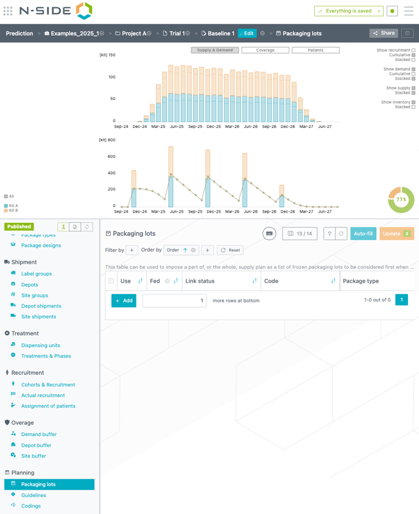Open the 13 / 14 columns selector
419x514 pixels.
pos(300,233)
